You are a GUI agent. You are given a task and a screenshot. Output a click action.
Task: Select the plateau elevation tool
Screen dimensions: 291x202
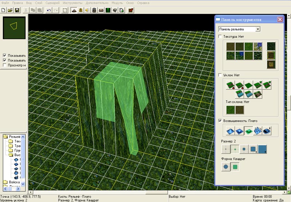point(248,131)
